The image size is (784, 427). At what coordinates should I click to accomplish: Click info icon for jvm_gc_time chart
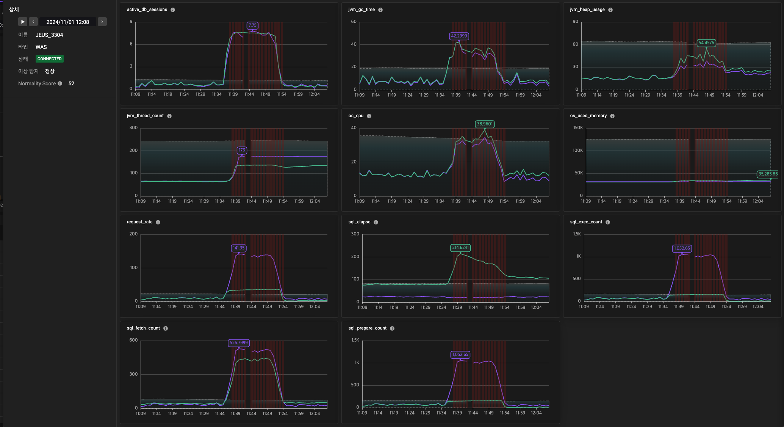coord(380,10)
